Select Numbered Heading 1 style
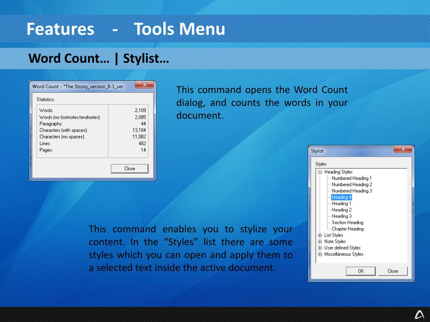The width and height of the screenshot is (430, 322). click(x=352, y=178)
